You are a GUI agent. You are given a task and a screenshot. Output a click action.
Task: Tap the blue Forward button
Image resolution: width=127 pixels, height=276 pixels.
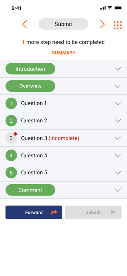(34, 212)
